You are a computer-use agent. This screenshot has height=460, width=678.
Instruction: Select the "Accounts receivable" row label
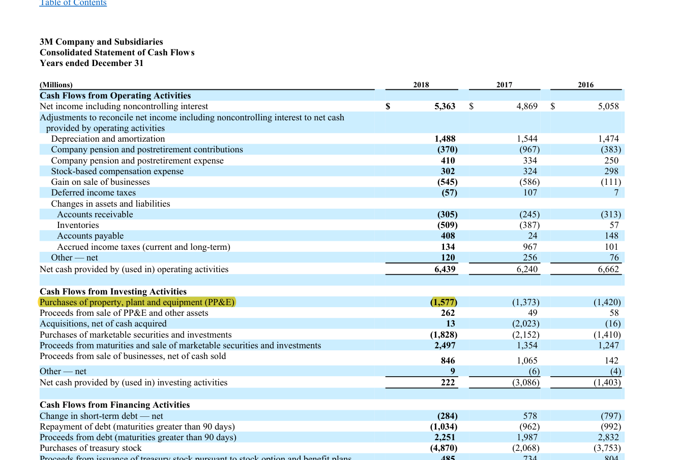tap(95, 214)
